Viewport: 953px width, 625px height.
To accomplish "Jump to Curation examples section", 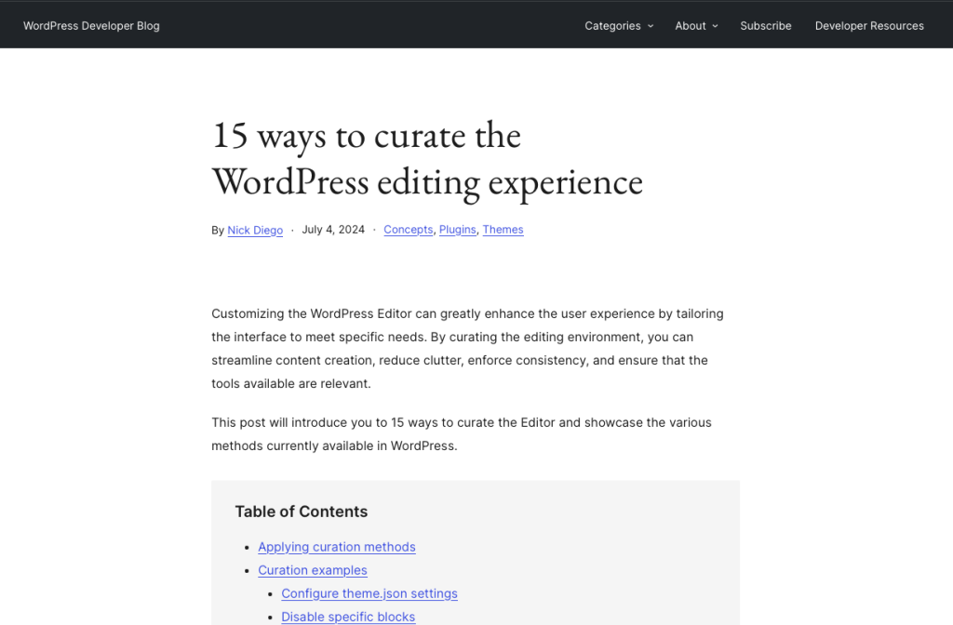I will tap(312, 570).
